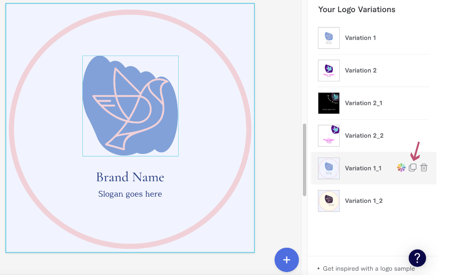Click the Your Logo Variations heading
The image size is (465, 275).
click(357, 9)
